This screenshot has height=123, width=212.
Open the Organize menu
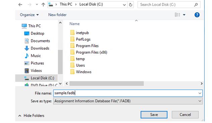pyautogui.click(x=29, y=15)
